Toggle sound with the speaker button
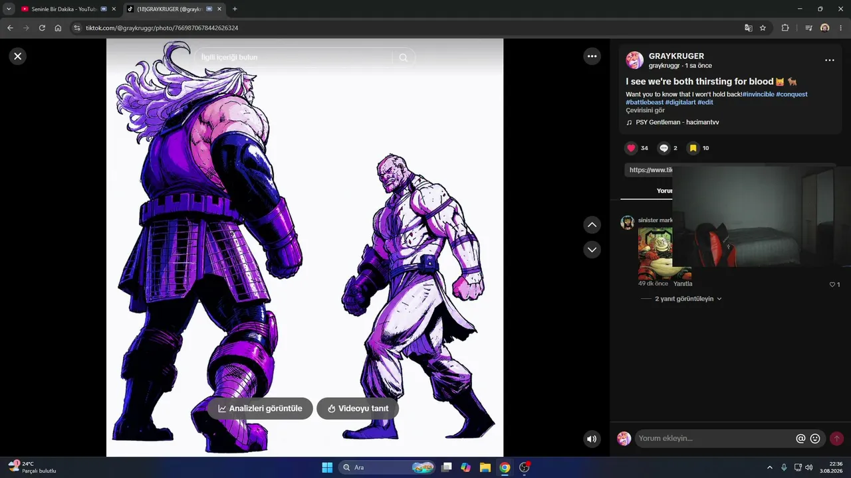851x478 pixels. (592, 439)
